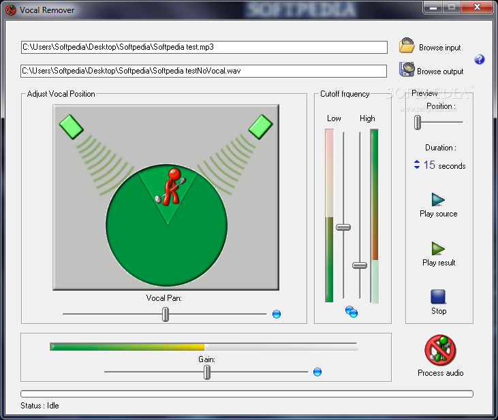The width and height of the screenshot is (498, 420).
Task: Click the 'Status : Idle' text
Action: 40,406
